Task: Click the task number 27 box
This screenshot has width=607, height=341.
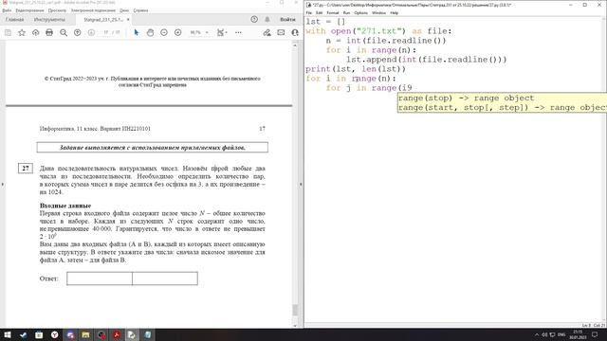Action: coord(26,169)
